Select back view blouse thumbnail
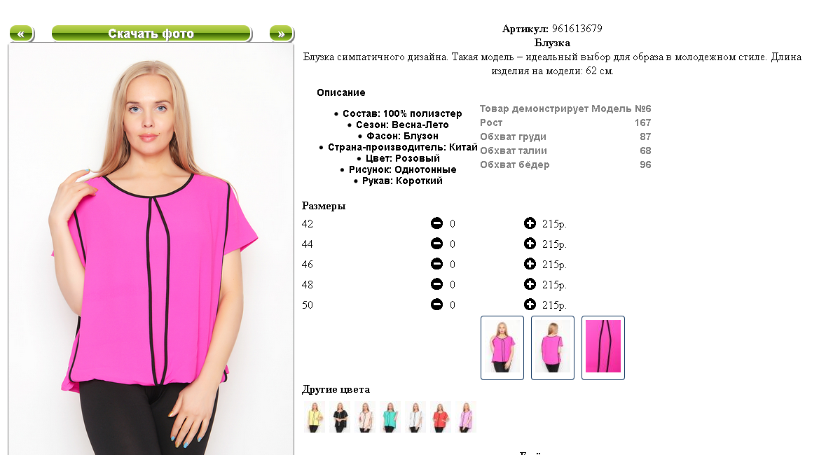Image resolution: width=819 pixels, height=455 pixels. click(553, 347)
